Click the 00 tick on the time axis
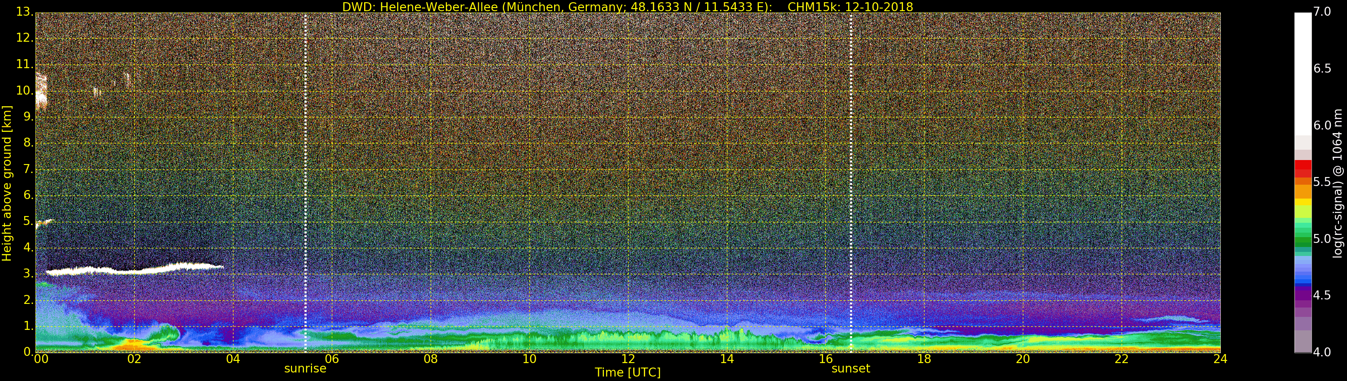Screen dimensions: 1347x381 [41, 359]
